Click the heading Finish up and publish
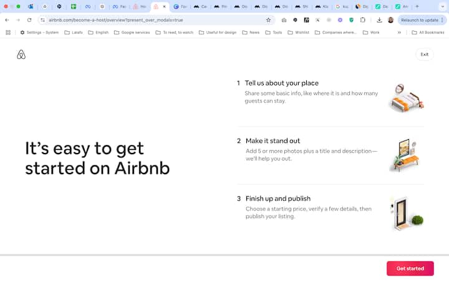 (278, 199)
